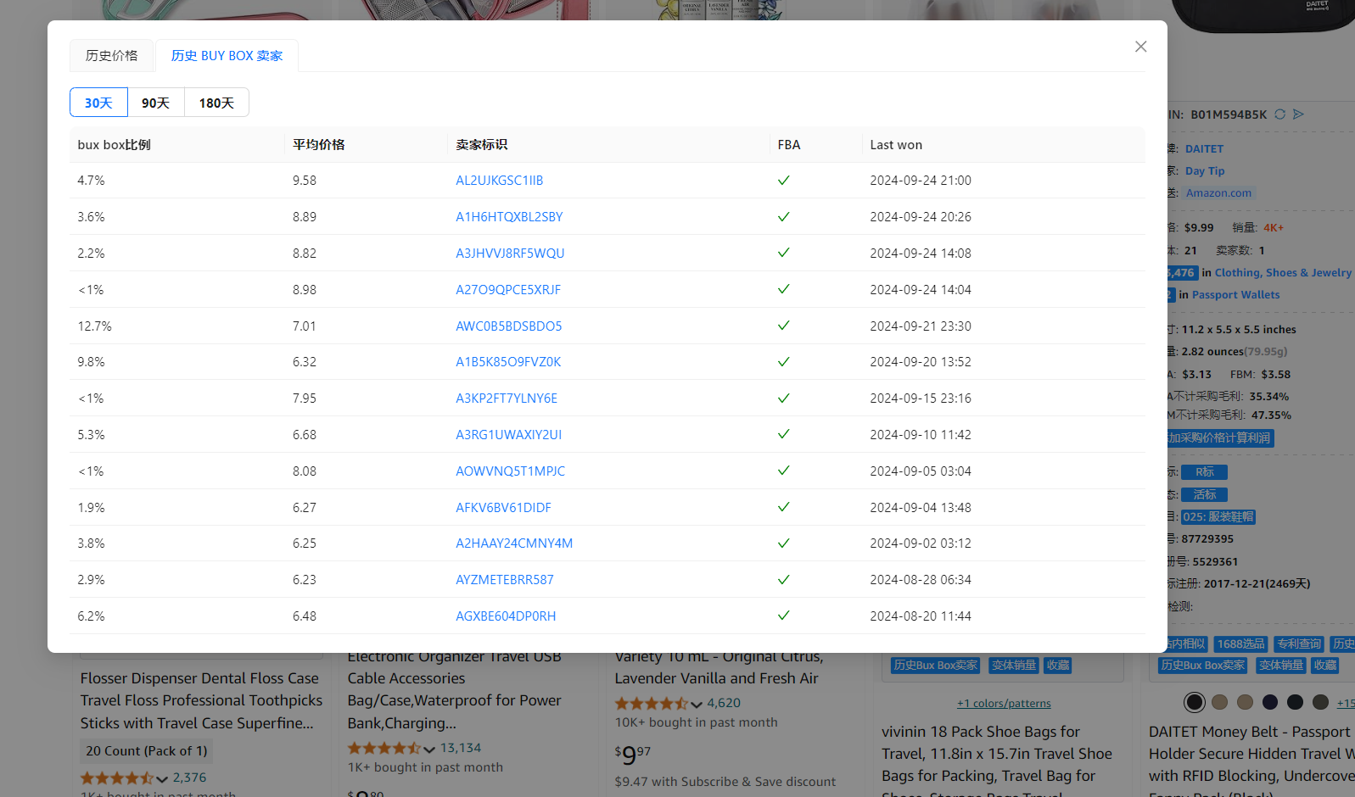Switch to the 历史价格 tab
This screenshot has width=1355, height=797.
click(x=111, y=56)
